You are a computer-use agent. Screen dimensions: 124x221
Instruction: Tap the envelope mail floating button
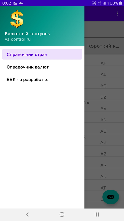pos(111,197)
